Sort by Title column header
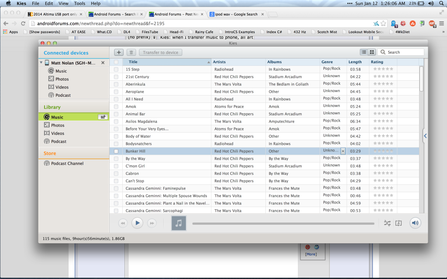This screenshot has width=447, height=279. (x=167, y=62)
